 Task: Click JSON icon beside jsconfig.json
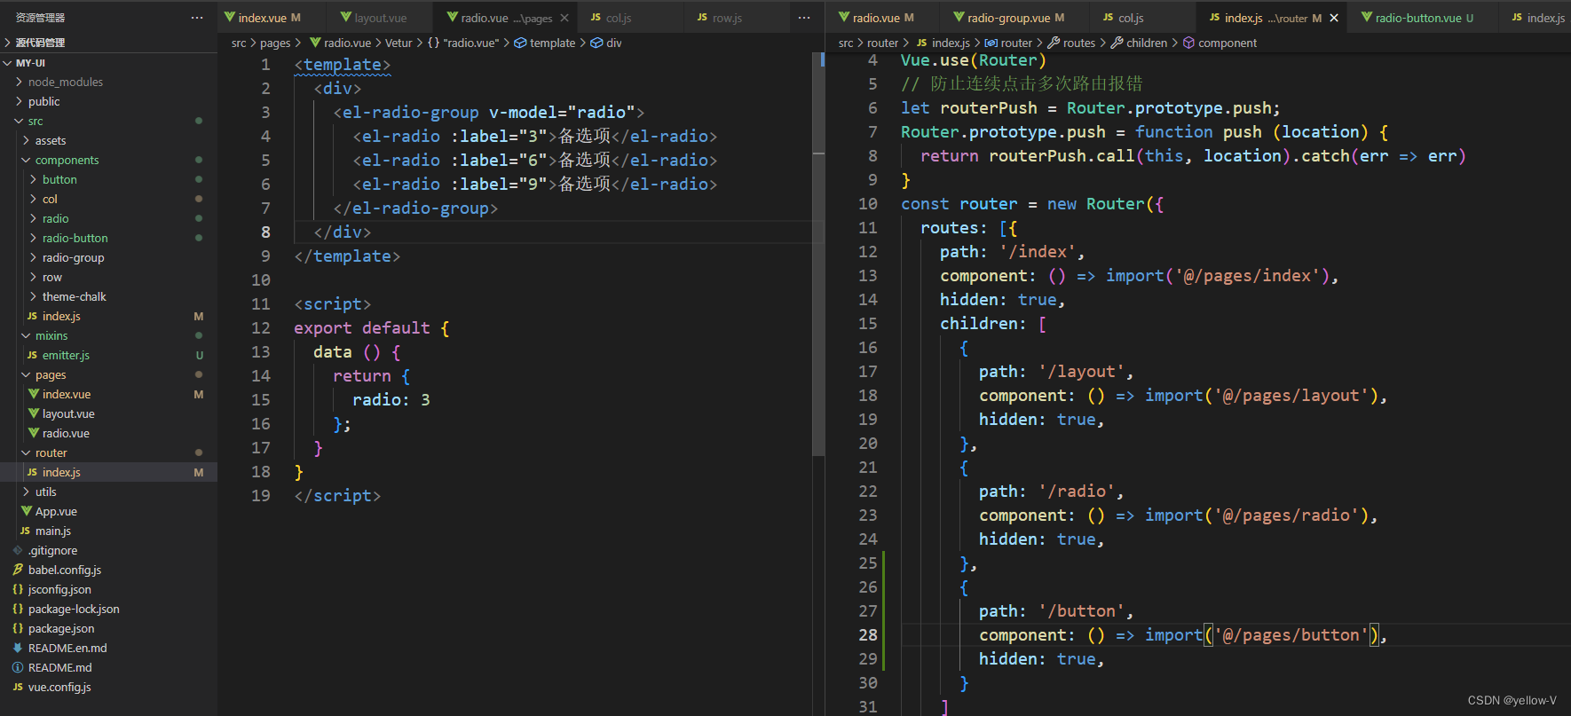(18, 589)
